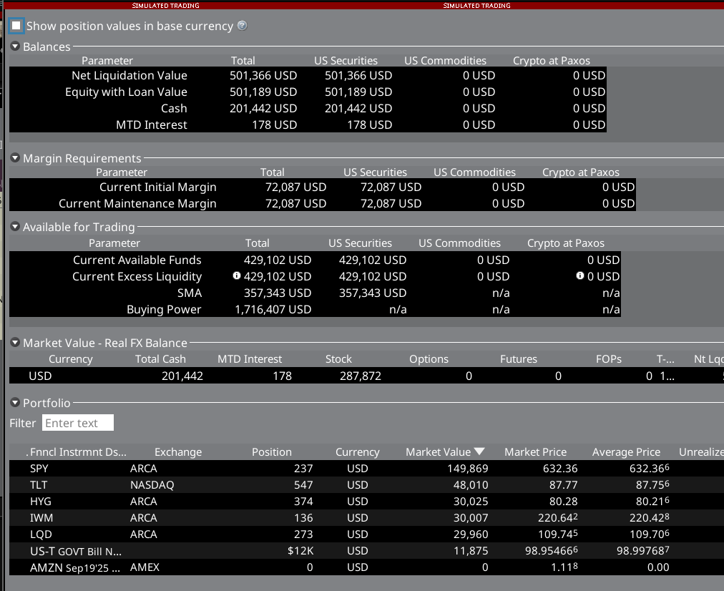Click Equity with Loan Value label
Image resolution: width=724 pixels, height=591 pixels.
pyautogui.click(x=126, y=92)
